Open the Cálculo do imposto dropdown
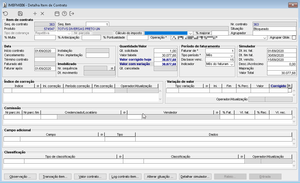This screenshot has height=183, width=300. point(191,33)
